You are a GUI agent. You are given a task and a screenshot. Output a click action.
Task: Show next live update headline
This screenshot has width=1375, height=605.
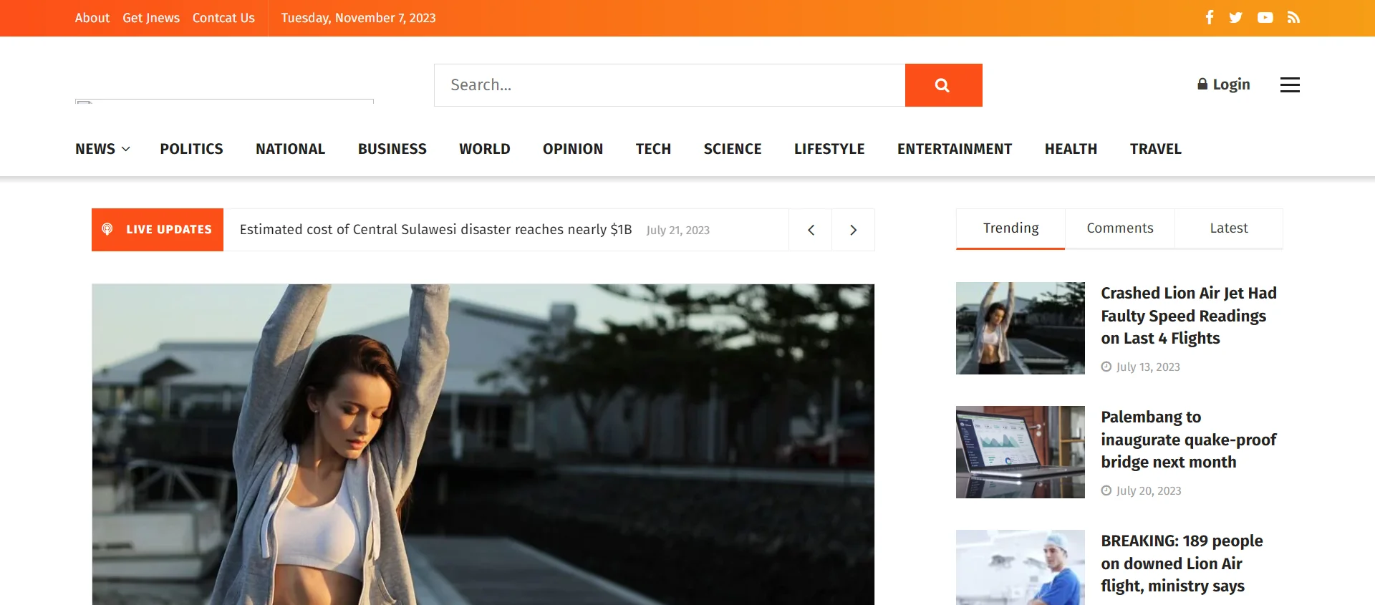pos(853,230)
